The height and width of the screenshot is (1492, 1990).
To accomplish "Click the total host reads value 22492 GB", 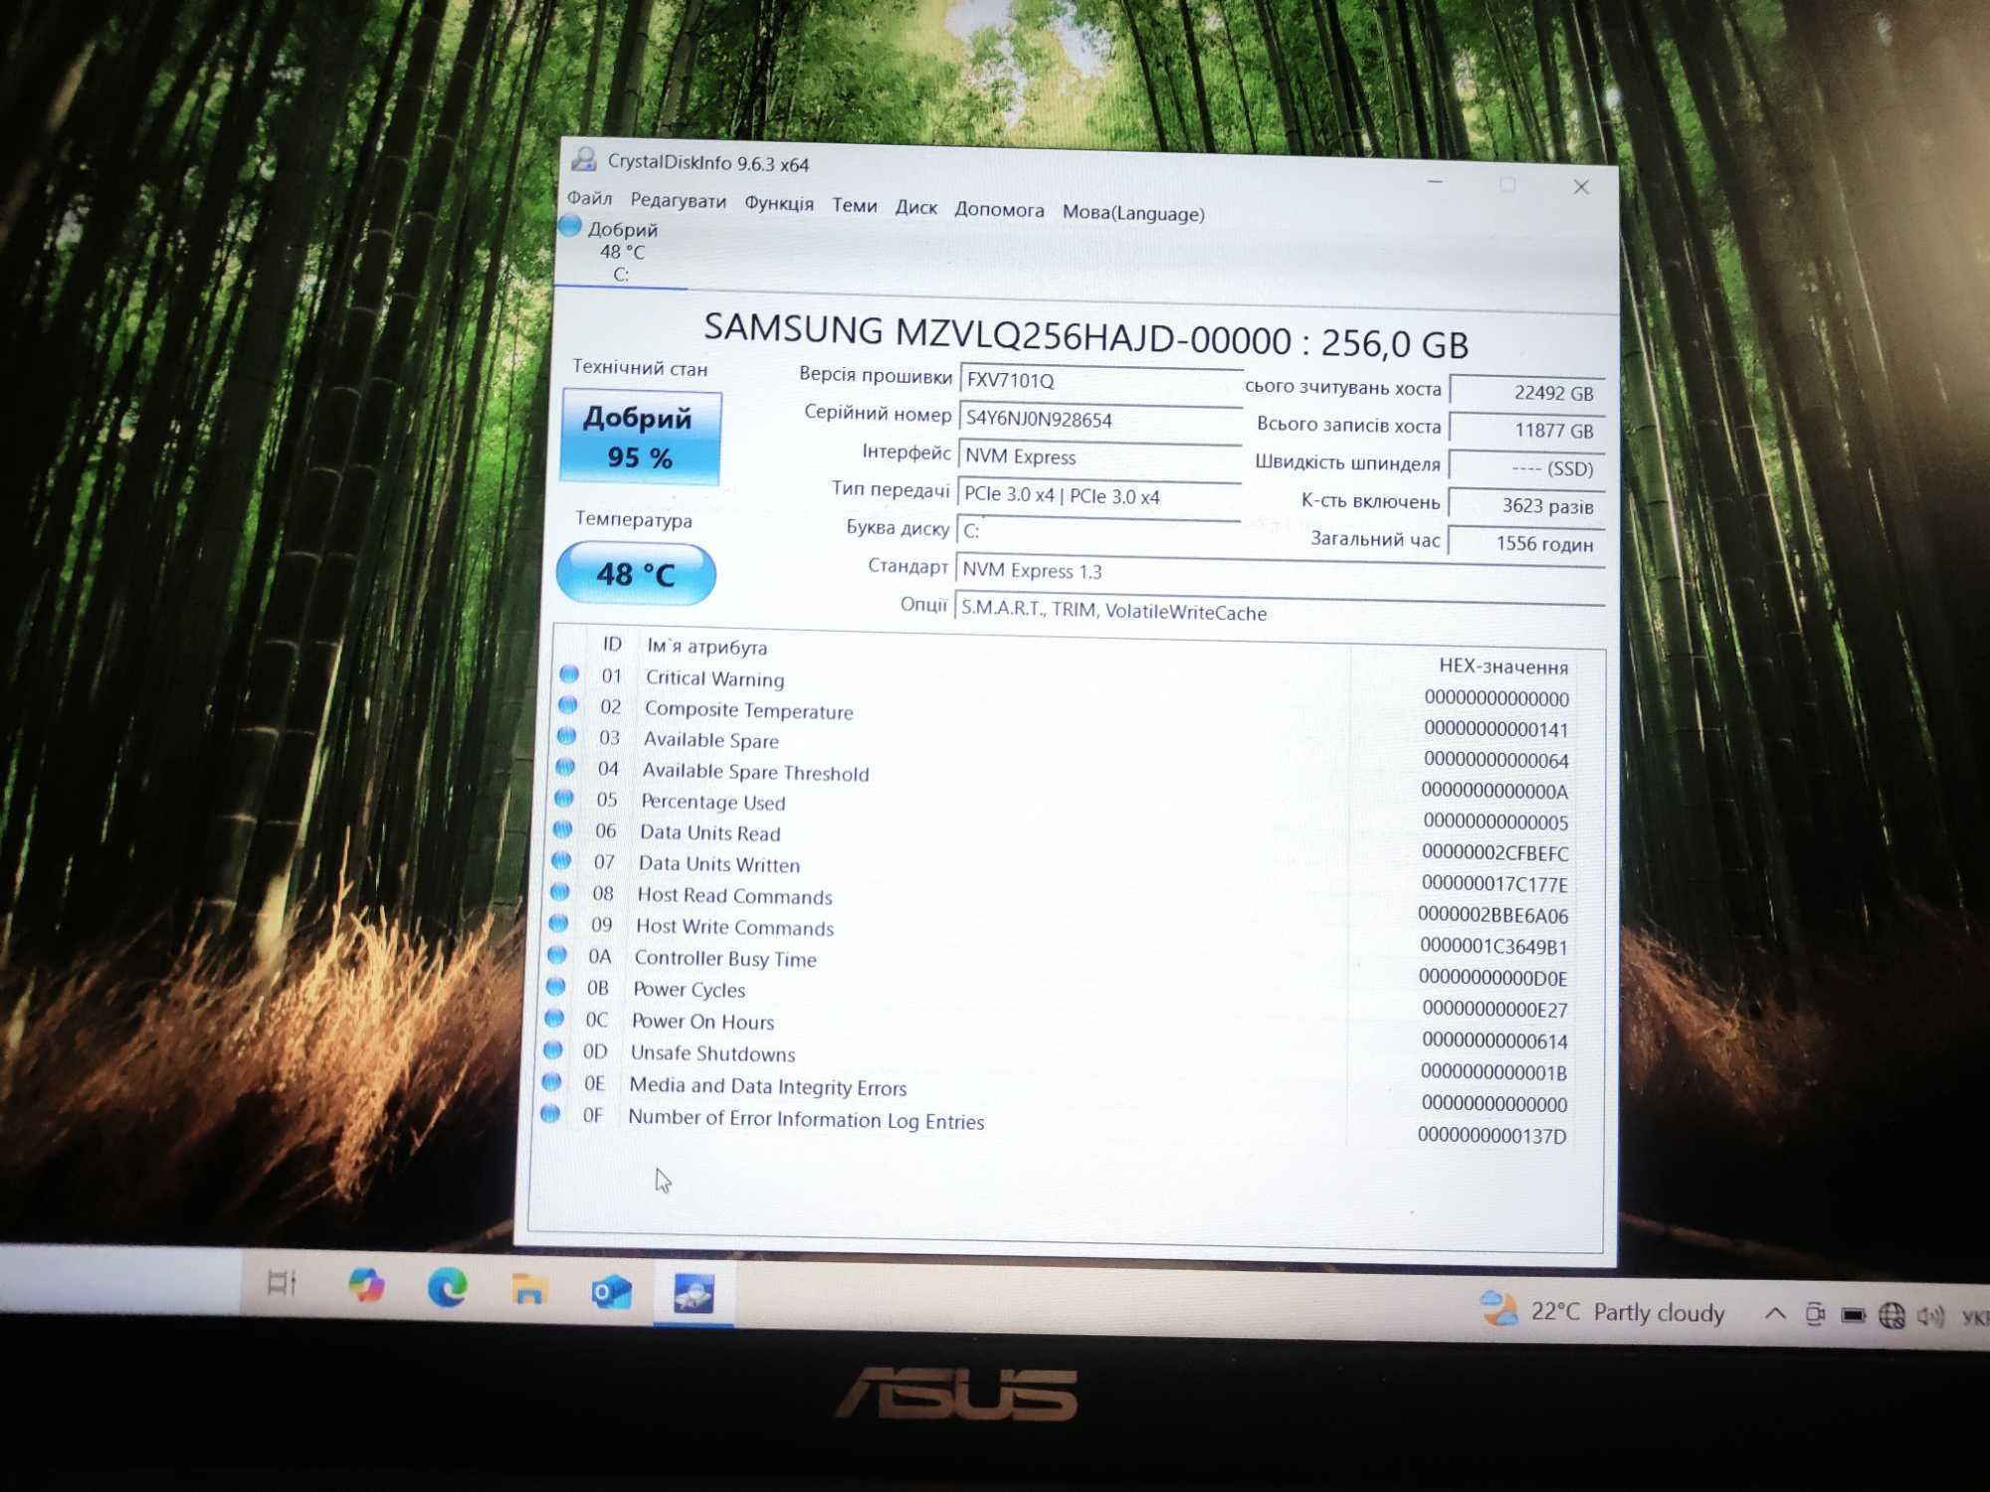I will pos(1526,393).
